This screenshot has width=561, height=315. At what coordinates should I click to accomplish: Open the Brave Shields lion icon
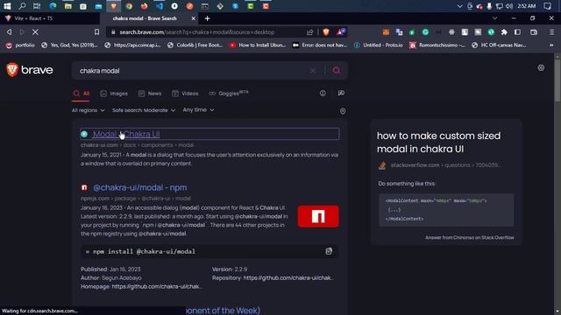325,32
